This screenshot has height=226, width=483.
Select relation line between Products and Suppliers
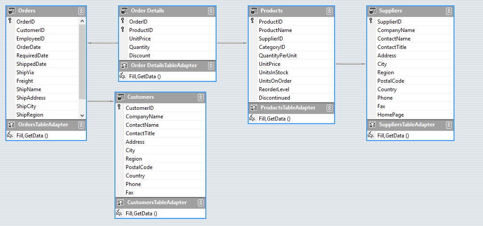pyautogui.click(x=351, y=64)
